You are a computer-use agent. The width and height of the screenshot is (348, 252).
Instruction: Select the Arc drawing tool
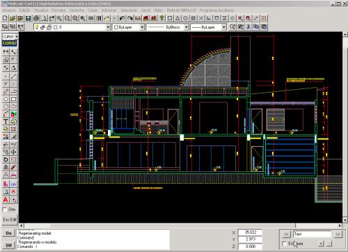coord(6,114)
